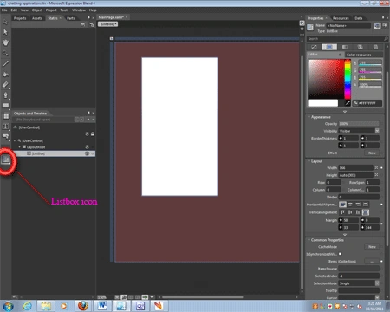Toggle visibility eye of ListBox row

click(87, 153)
